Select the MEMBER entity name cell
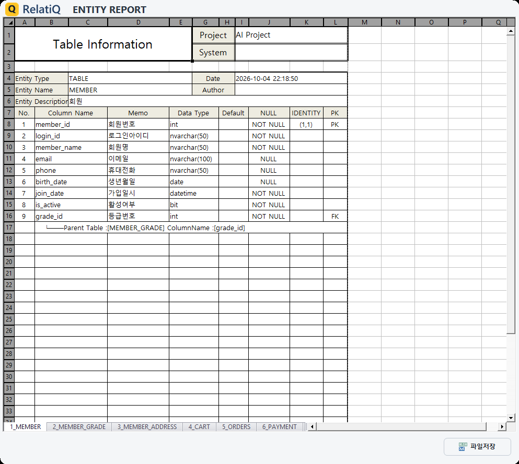 (x=130, y=90)
